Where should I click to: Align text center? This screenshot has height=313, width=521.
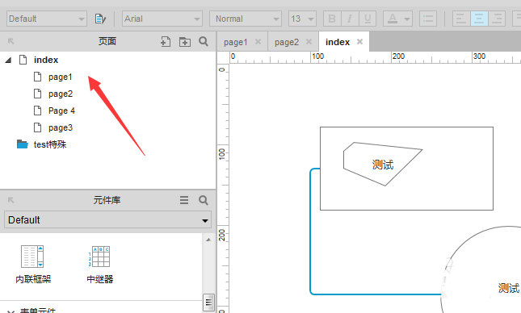click(479, 19)
